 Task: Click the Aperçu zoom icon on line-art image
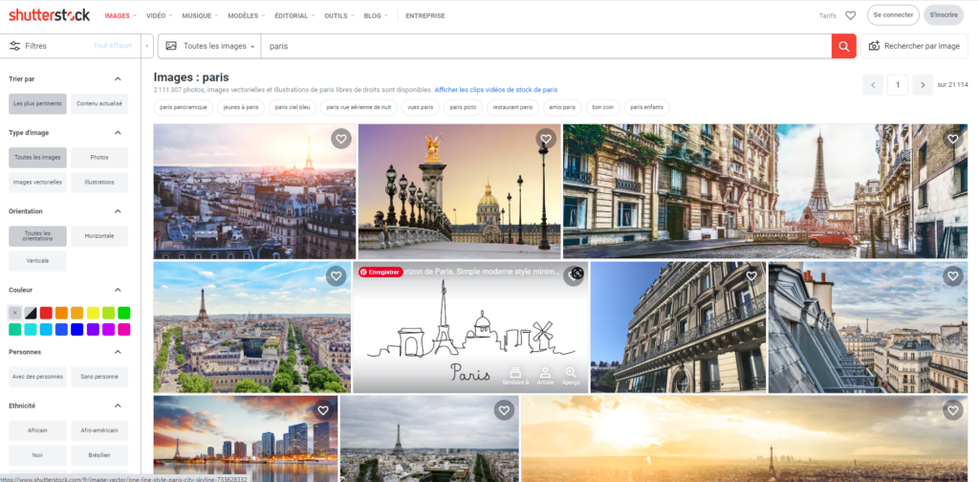point(571,376)
